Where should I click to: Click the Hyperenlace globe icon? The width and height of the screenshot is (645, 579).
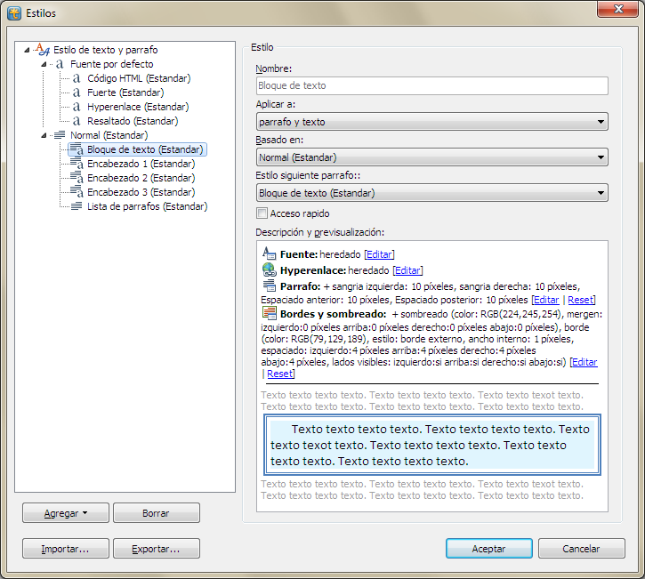point(270,269)
